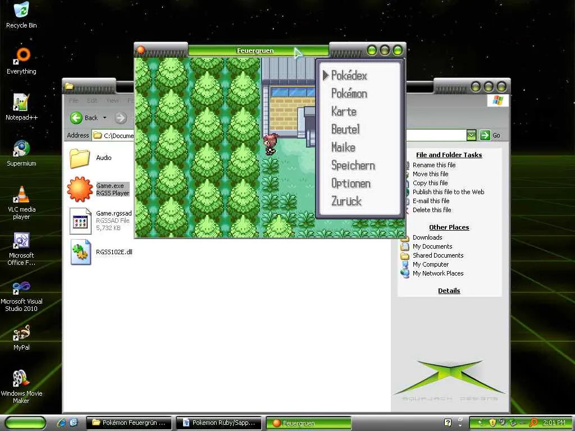Click the Explorer address input field
This screenshot has width=575, height=431.
[x=279, y=135]
